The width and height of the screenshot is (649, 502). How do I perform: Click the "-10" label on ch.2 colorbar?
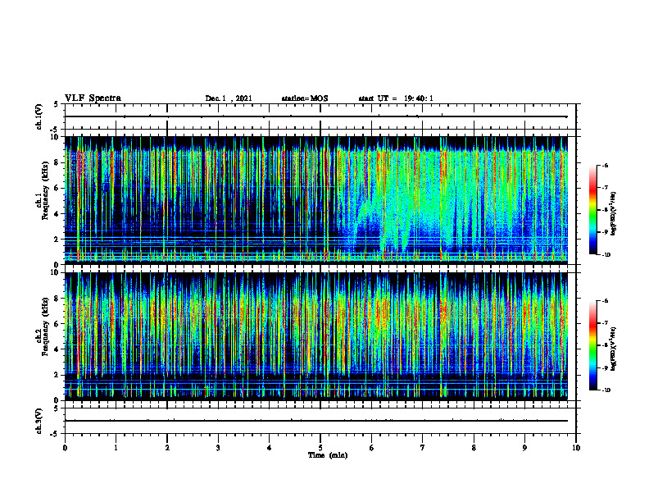click(606, 390)
